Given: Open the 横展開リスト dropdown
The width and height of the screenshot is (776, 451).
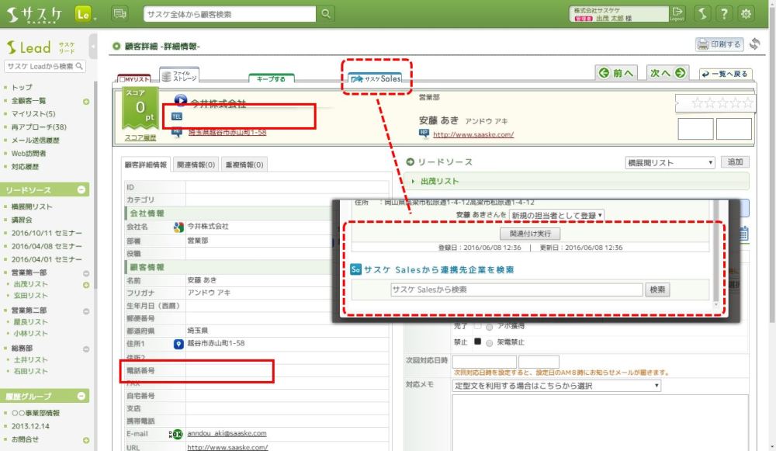Looking at the screenshot, I should pyautogui.click(x=670, y=162).
